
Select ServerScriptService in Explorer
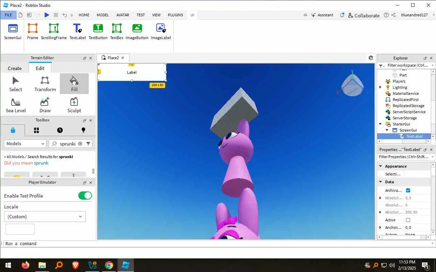[x=409, y=112]
